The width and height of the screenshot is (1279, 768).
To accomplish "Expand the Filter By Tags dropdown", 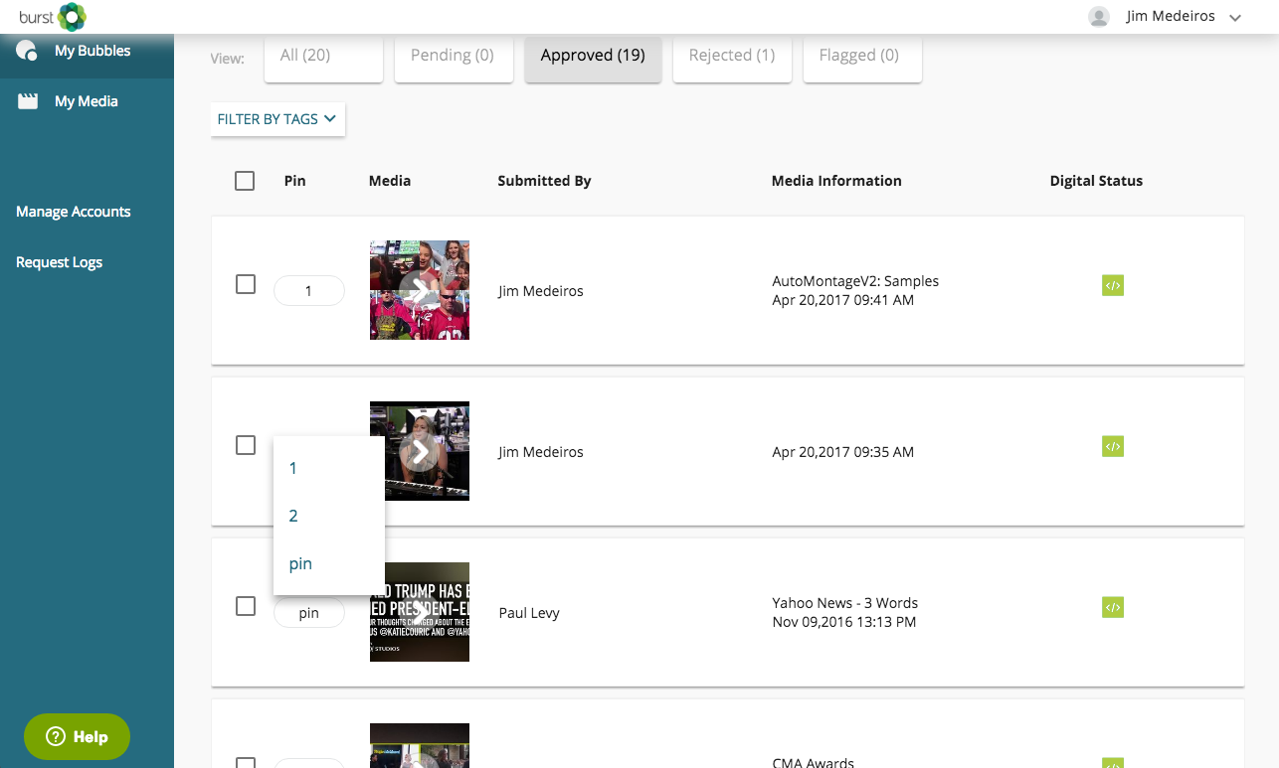I will (277, 119).
